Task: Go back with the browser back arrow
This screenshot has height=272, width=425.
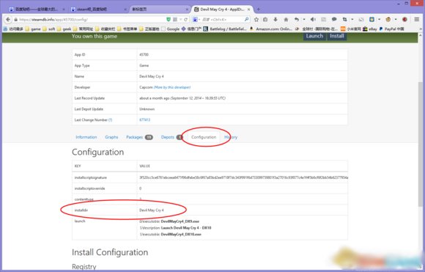Action: (8, 20)
